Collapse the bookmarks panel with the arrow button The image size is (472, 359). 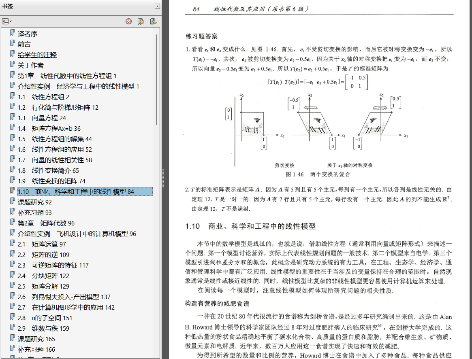coord(157,6)
